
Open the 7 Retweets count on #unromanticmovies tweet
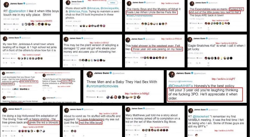[91, 97]
